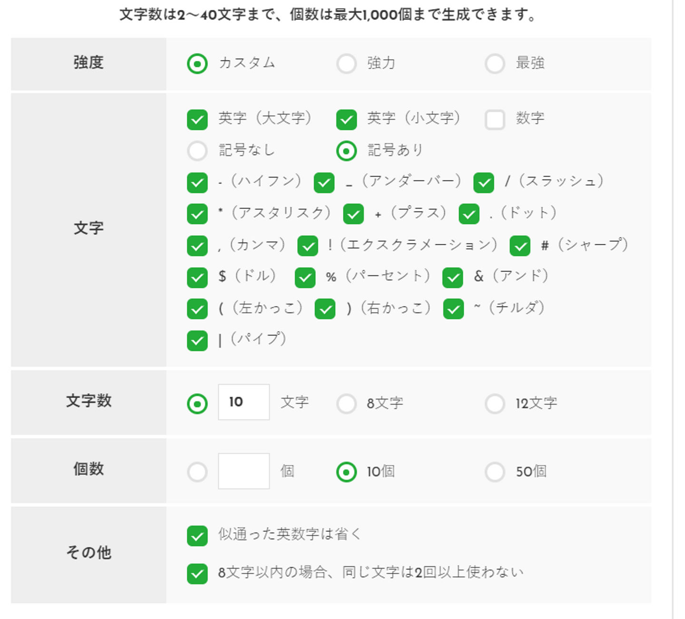Select the 最強 strength option
Screen dimensions: 685x619
495,63
